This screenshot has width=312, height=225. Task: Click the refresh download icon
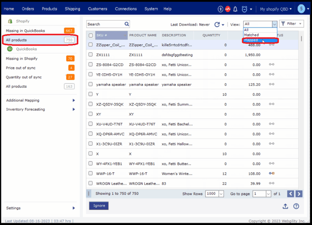(217, 24)
